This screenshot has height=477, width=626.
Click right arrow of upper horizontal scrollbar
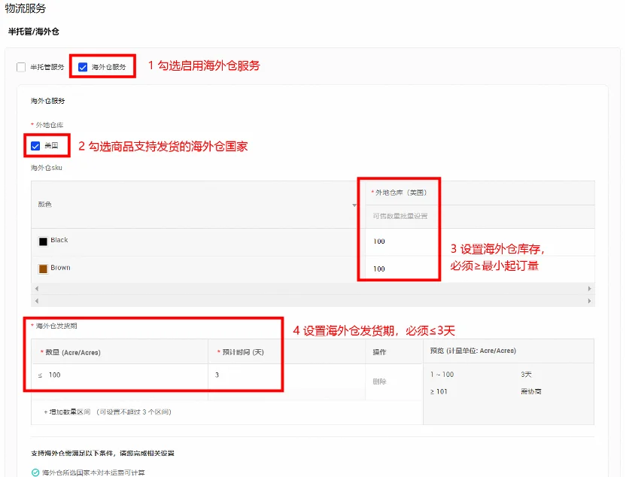pos(589,288)
